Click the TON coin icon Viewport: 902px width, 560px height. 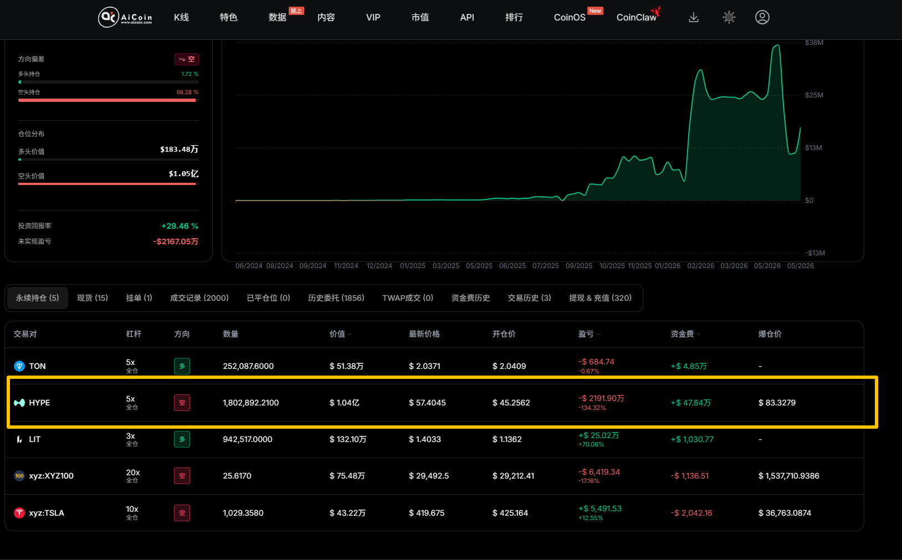(19, 366)
